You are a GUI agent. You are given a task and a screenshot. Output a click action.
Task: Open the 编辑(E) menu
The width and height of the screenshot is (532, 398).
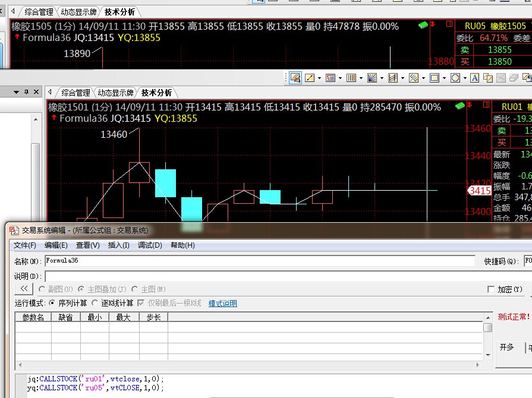pyautogui.click(x=56, y=245)
